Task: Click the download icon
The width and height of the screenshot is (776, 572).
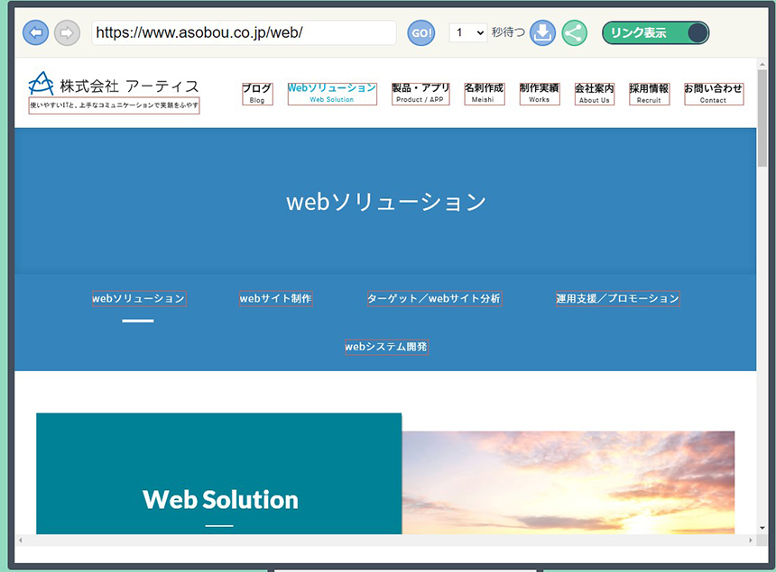Action: tap(542, 33)
